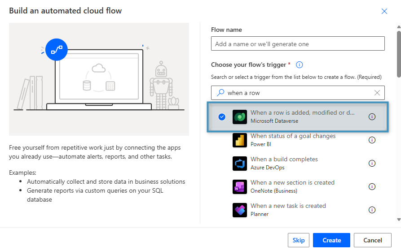Click the scrollbar down arrow
This screenshot has width=401, height=250.
[x=398, y=220]
